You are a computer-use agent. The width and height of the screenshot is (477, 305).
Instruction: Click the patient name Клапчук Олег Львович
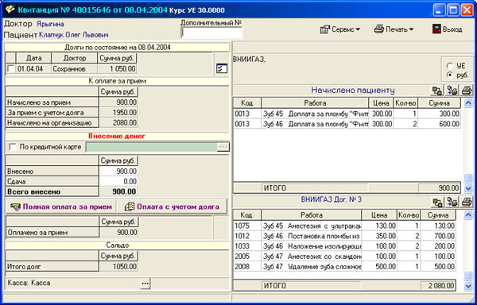[x=74, y=35]
